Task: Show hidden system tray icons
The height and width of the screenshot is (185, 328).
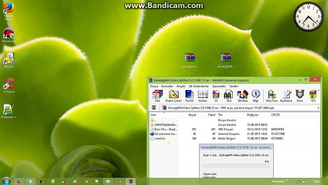Action: pos(292,182)
